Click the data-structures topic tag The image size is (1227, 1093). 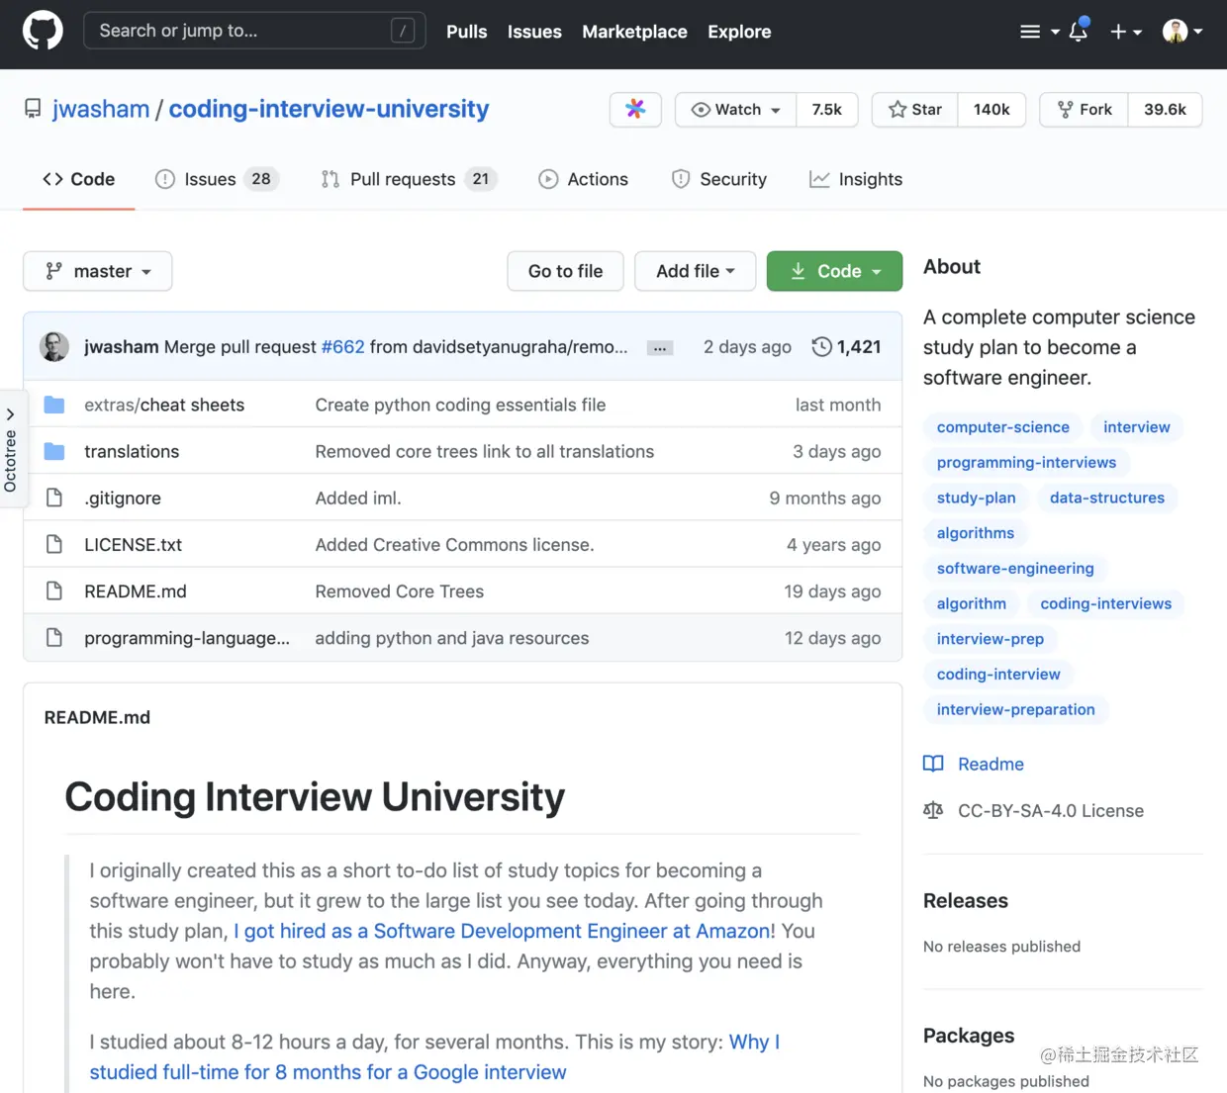point(1107,498)
